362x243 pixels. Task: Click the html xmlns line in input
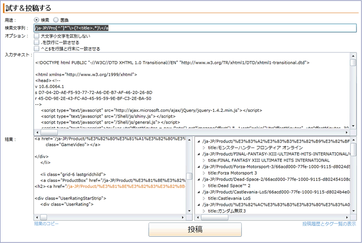[x=86, y=75]
